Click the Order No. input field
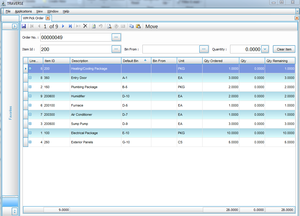300x216 pixels. click(x=76, y=37)
